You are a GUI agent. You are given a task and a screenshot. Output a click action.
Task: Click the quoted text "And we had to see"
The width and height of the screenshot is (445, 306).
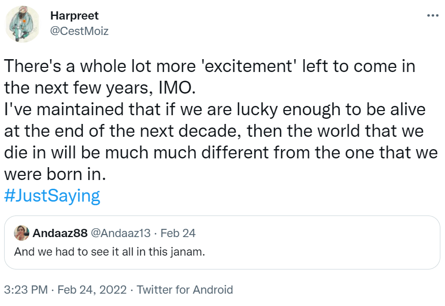pyautogui.click(x=51, y=252)
